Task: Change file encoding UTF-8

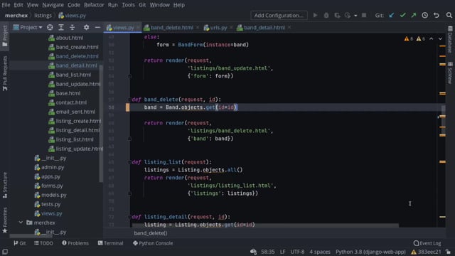Action: [x=297, y=252]
